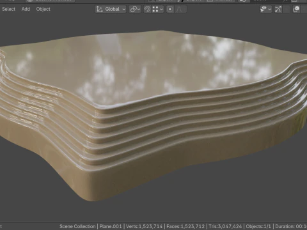This screenshot has height=230, width=307.
Task: Click the Plane.001 status text
Action: [111, 226]
